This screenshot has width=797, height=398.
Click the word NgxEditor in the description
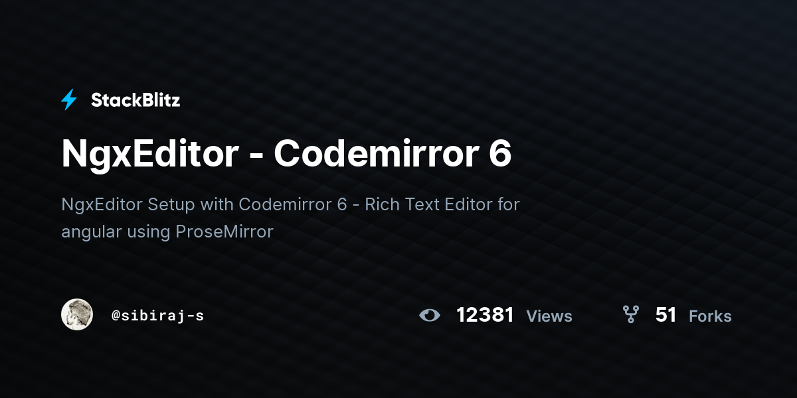click(102, 204)
